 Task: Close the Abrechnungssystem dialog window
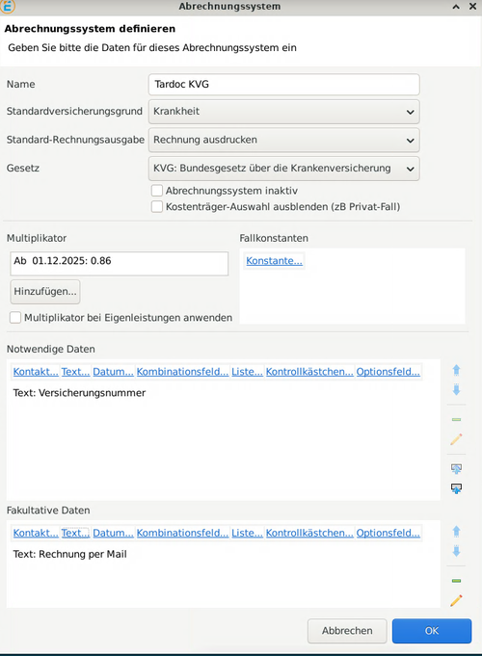click(x=472, y=7)
